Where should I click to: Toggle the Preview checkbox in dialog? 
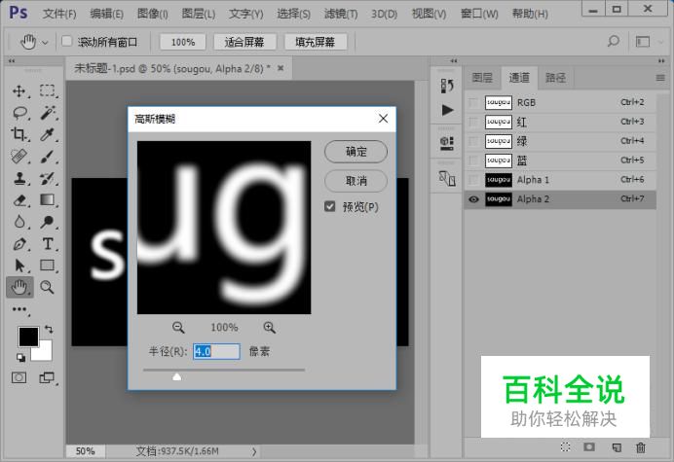pyautogui.click(x=329, y=206)
